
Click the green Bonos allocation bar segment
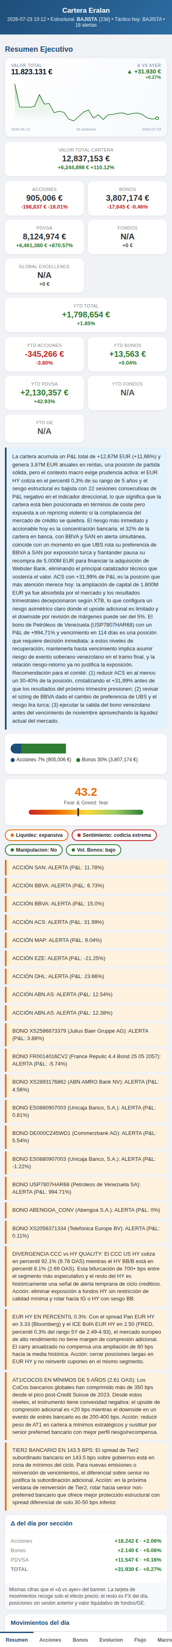point(43,749)
